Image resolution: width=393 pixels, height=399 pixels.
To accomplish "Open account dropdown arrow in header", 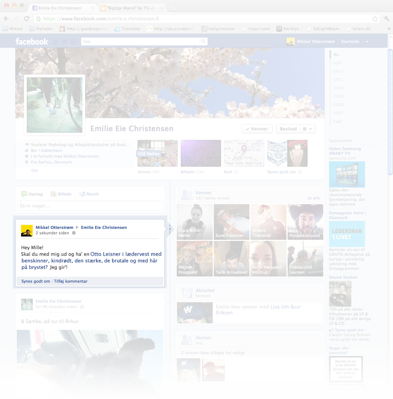I will point(367,42).
